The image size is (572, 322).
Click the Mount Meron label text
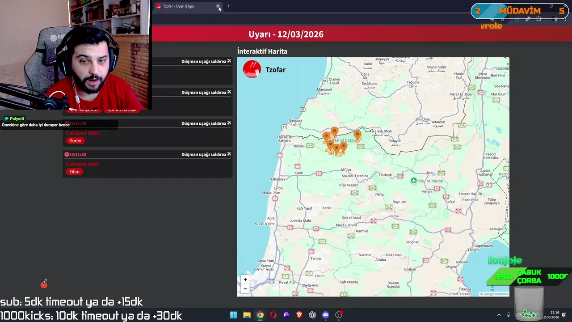click(x=431, y=181)
